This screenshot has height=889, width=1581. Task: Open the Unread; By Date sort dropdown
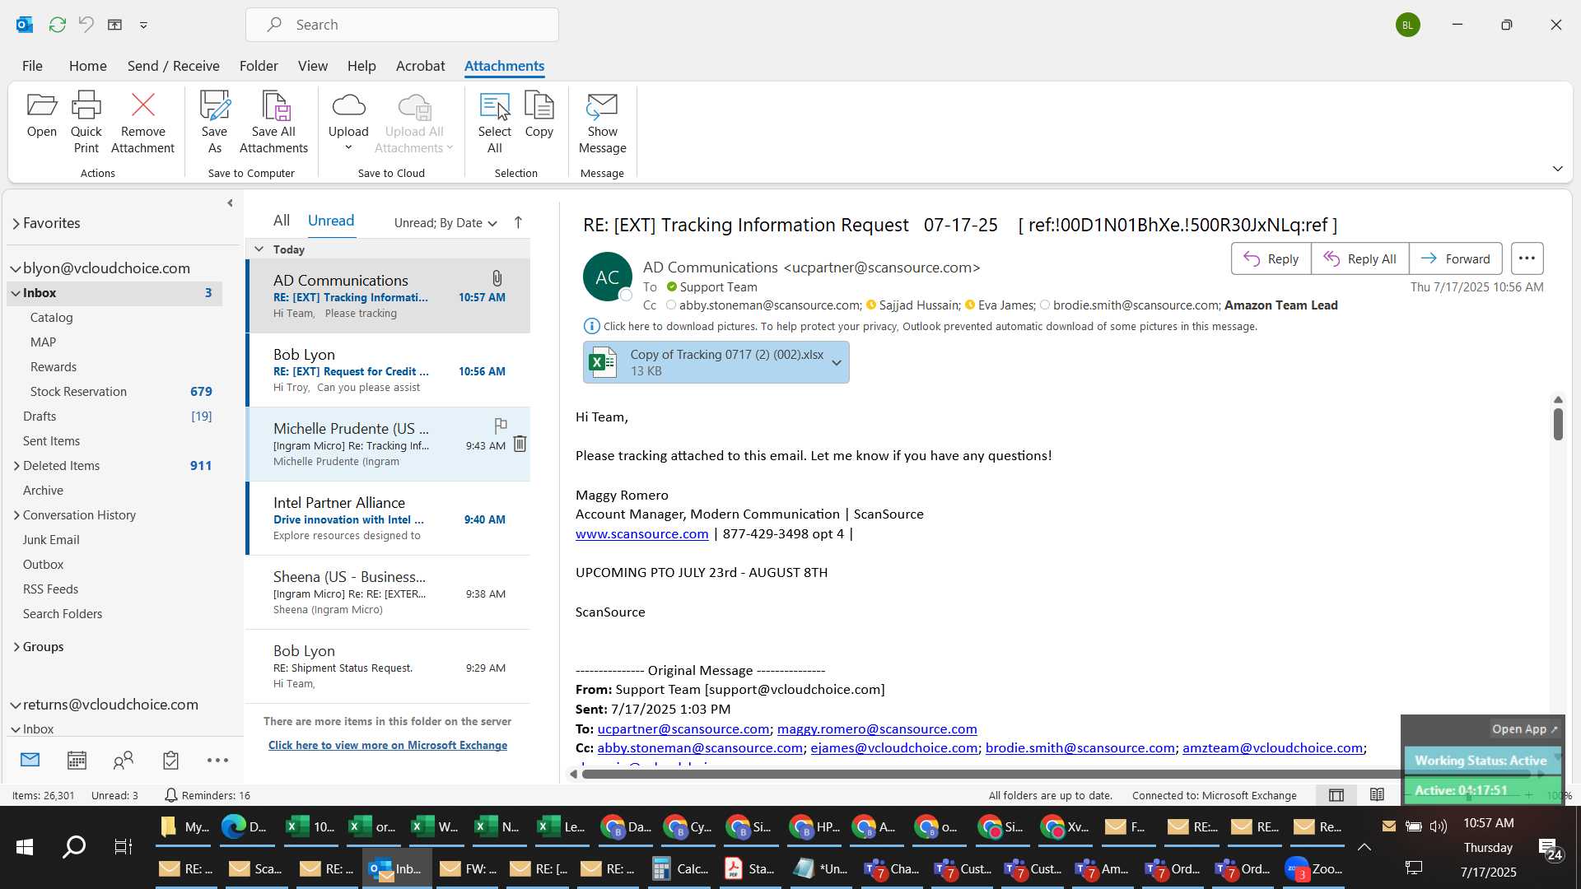445,223
